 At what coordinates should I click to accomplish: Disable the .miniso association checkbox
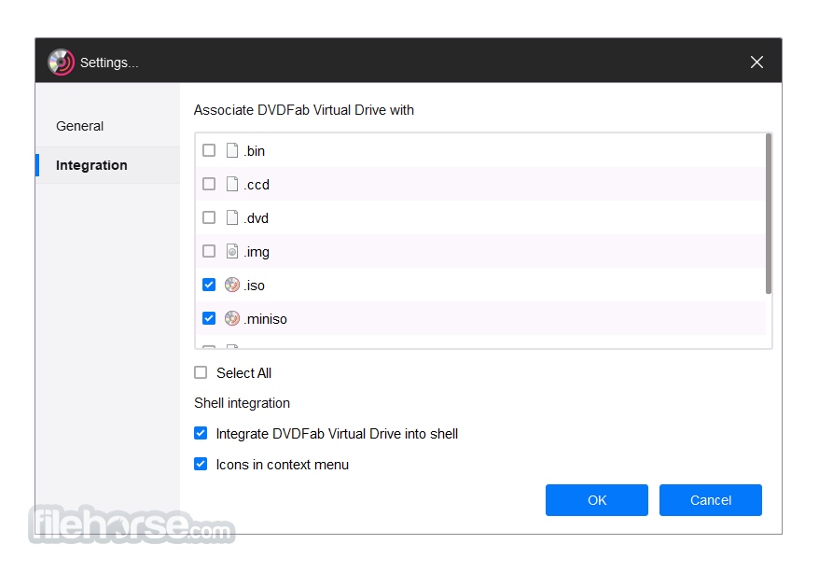coord(209,318)
